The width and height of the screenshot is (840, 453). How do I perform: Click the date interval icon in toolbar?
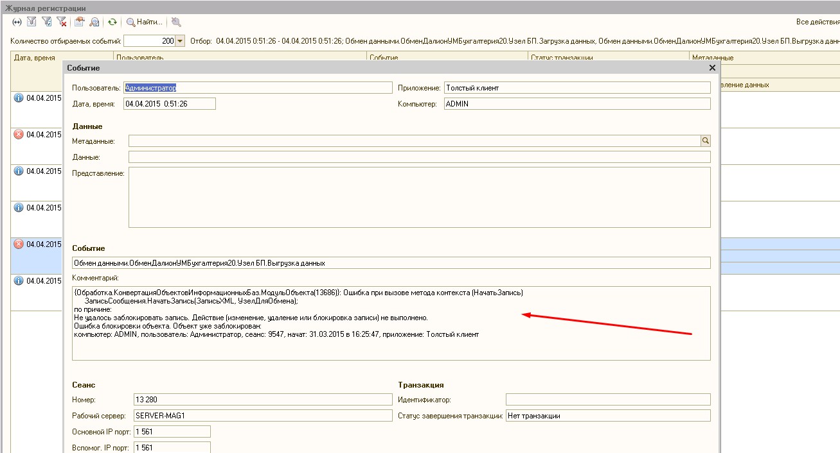coord(17,22)
